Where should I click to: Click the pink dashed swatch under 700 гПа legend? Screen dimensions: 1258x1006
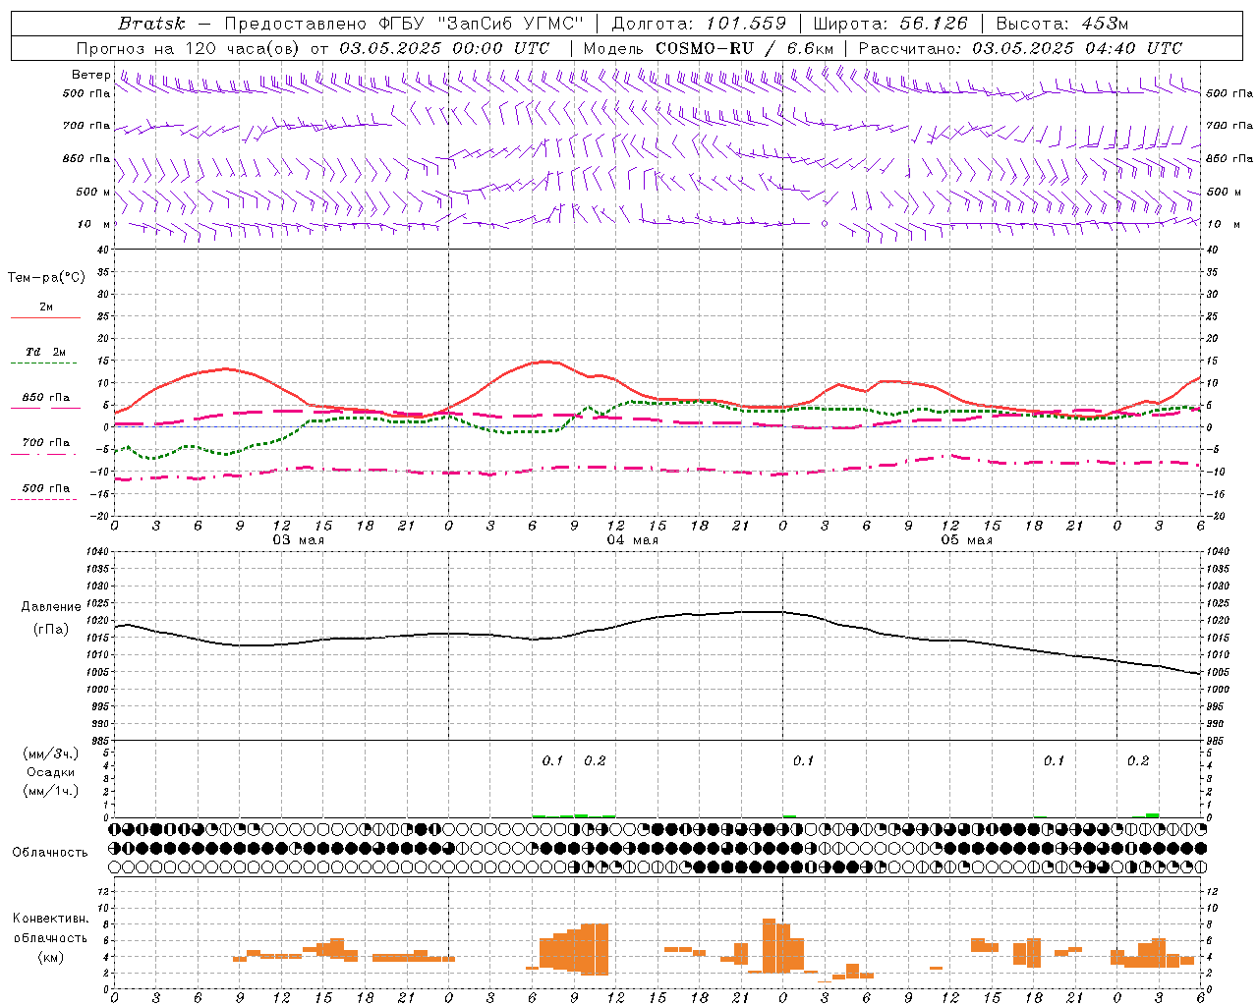point(43,455)
